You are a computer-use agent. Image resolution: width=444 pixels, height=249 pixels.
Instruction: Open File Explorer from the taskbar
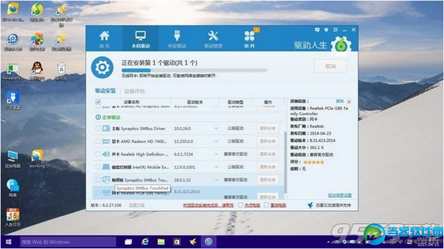point(161,242)
